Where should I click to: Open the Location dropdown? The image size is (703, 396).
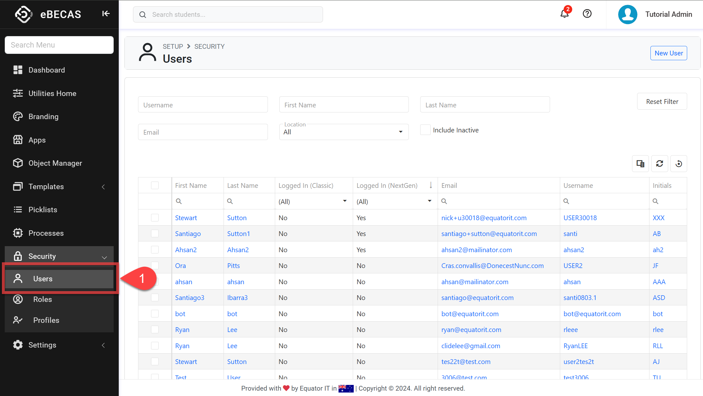click(344, 132)
